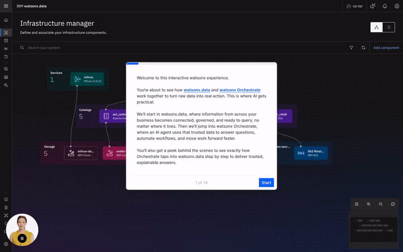Open the AI assistant icon in header

point(373,6)
